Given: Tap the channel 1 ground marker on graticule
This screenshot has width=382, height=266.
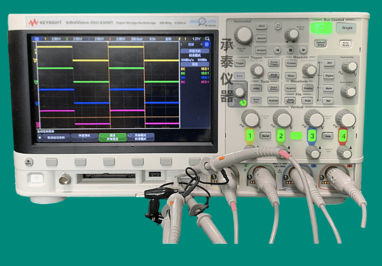Looking at the screenshot, I should click(x=35, y=60).
